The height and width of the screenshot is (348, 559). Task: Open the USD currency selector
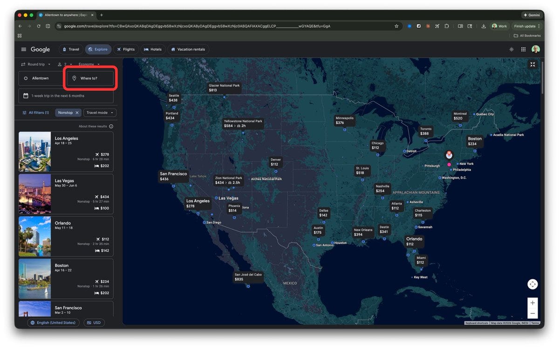click(x=94, y=323)
